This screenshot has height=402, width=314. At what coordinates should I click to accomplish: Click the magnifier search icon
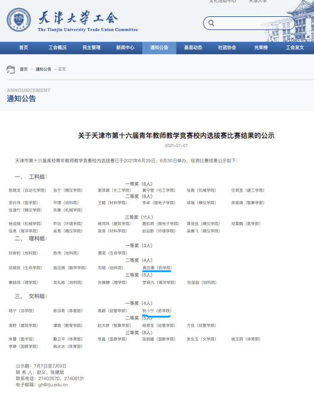[211, 23]
